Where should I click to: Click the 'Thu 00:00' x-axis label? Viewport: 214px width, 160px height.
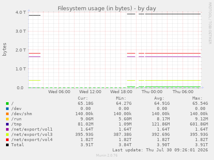click(152, 92)
